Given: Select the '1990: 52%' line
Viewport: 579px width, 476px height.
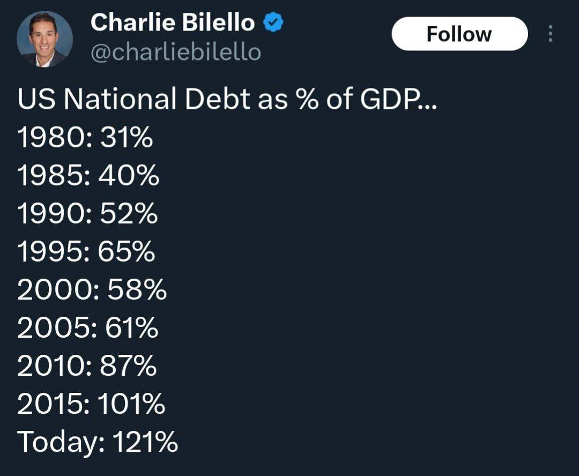Looking at the screenshot, I should (x=87, y=213).
